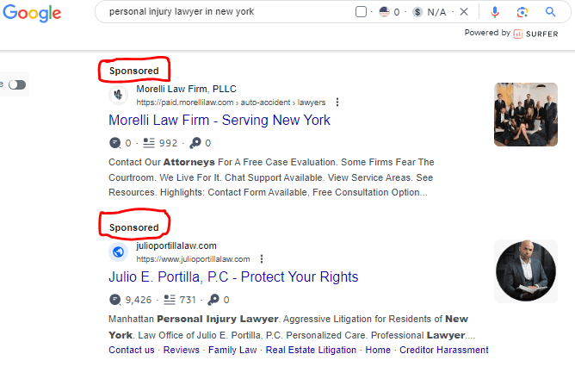This screenshot has height=379, width=575.
Task: Open the three-dot menu beside julioportillalaw.com URL
Action: pos(262,258)
